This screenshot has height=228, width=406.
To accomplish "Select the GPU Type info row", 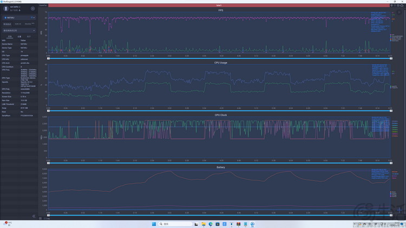I will tap(19, 78).
